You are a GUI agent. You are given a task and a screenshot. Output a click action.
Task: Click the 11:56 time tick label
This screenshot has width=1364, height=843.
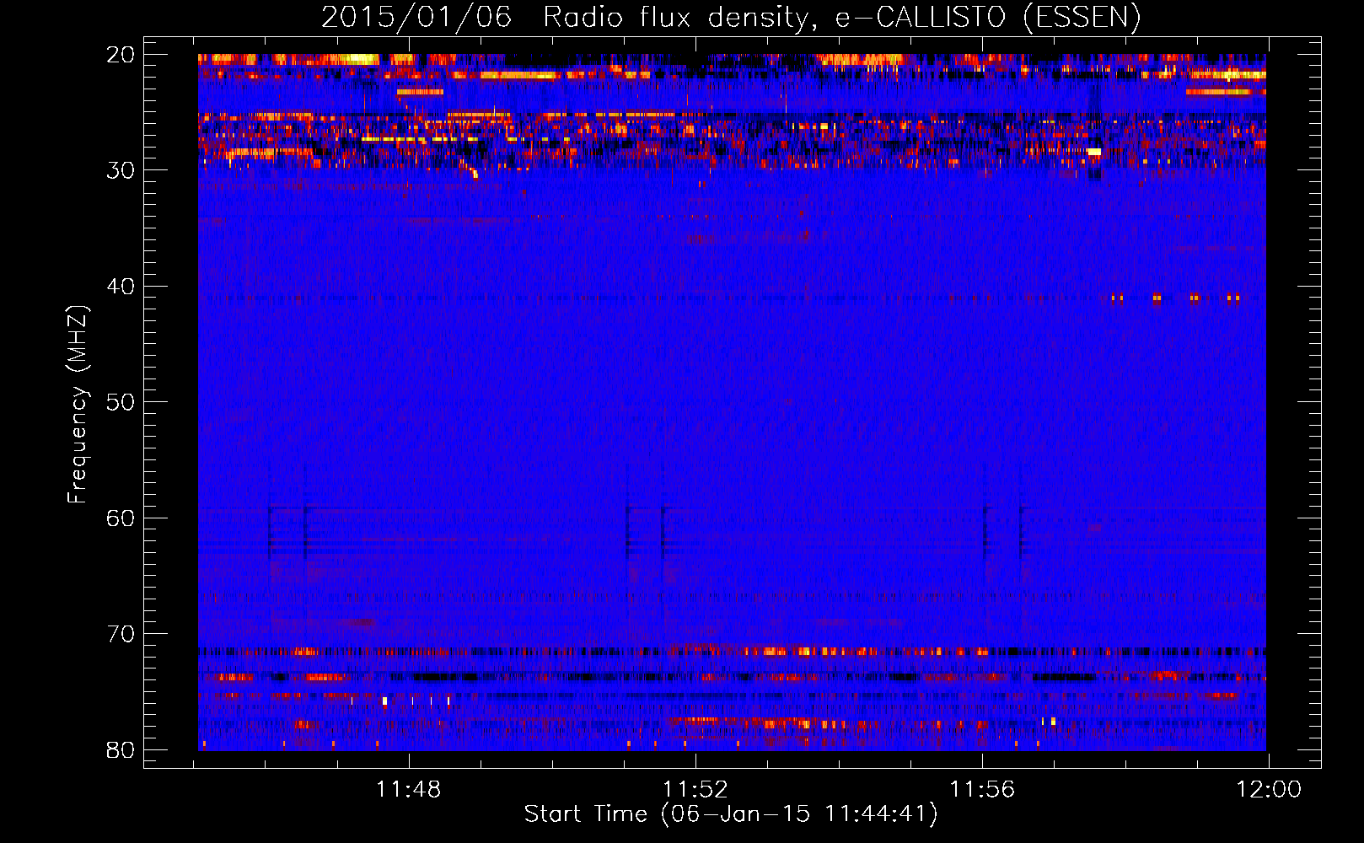click(x=982, y=790)
